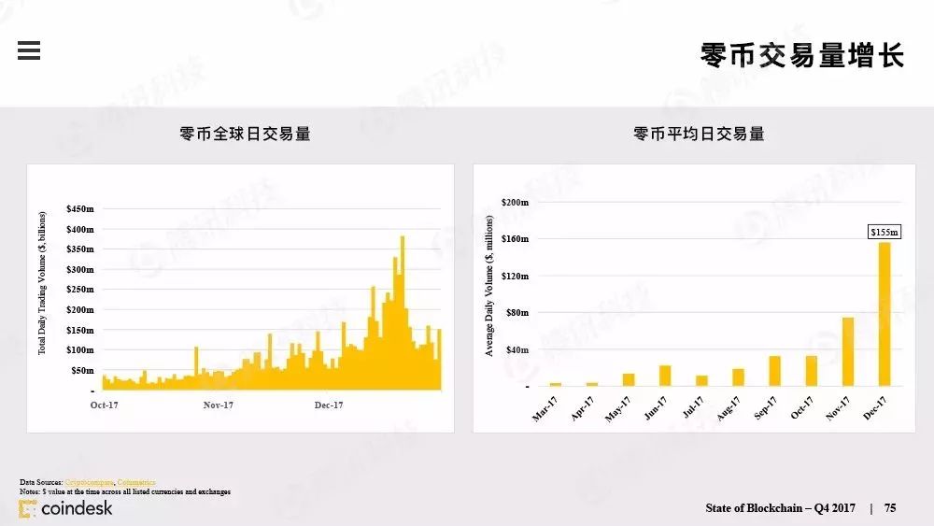This screenshot has width=934, height=526.
Task: Open the hamburger menu icon
Action: point(29,50)
